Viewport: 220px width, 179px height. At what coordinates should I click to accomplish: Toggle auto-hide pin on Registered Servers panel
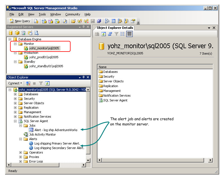coord(84,27)
